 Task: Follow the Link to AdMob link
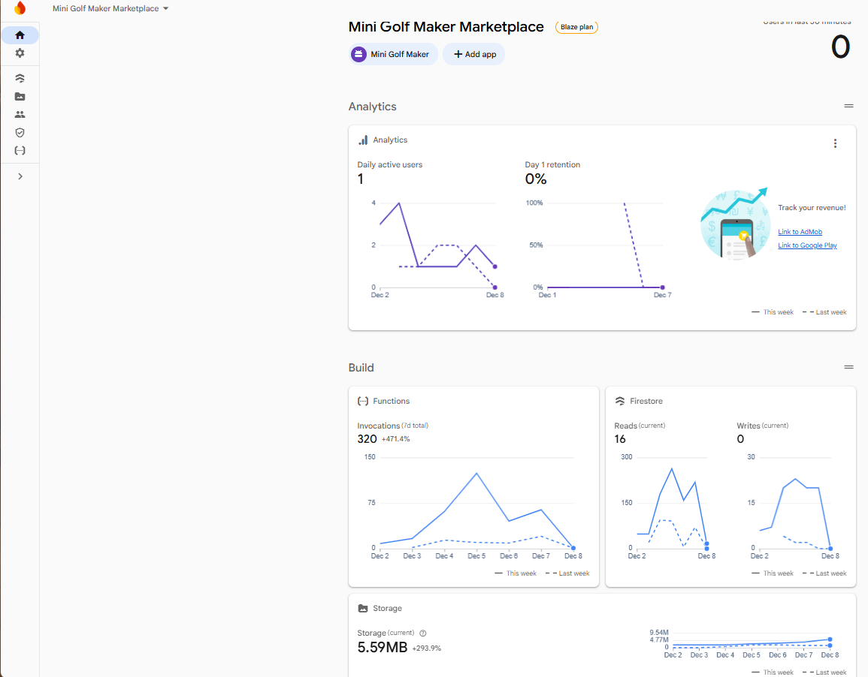800,232
